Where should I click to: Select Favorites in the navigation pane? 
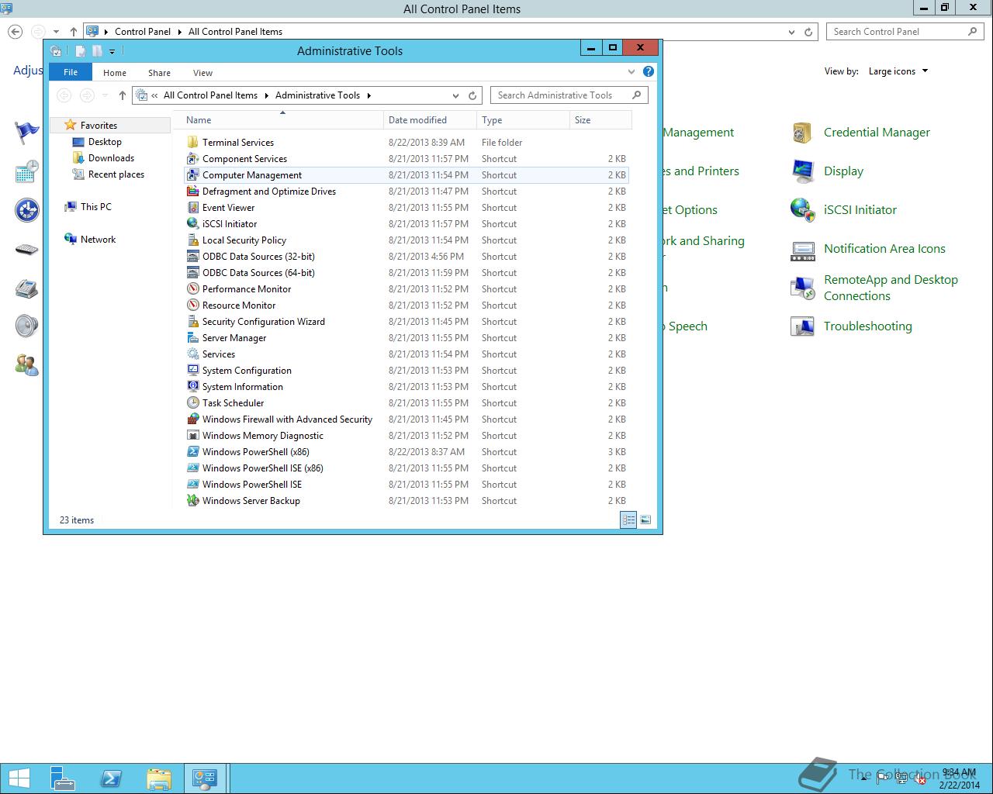coord(99,126)
